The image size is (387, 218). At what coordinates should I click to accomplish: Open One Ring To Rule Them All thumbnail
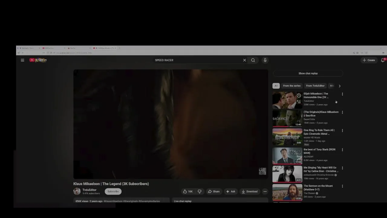point(287,137)
